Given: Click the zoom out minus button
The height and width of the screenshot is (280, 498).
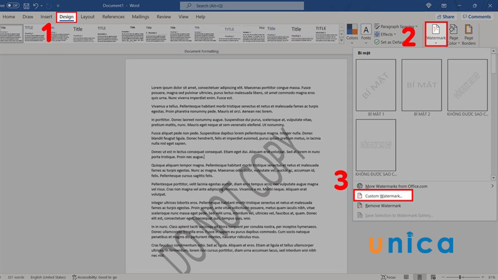Looking at the screenshot, I should 443,277.
